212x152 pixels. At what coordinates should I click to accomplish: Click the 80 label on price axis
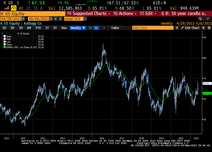coord(205,58)
